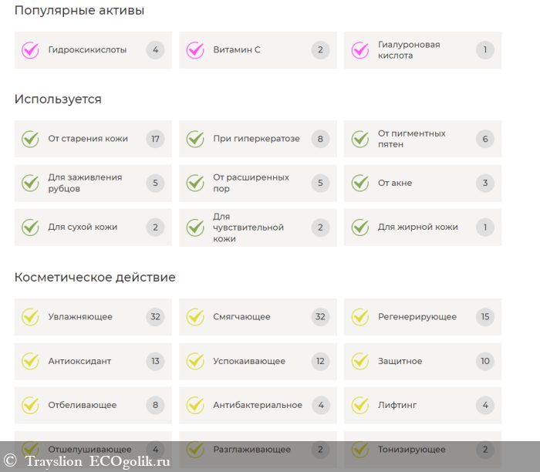540x472 pixels.
Task: Click pink checkmark icon next to Витамин С
Action: (x=195, y=50)
